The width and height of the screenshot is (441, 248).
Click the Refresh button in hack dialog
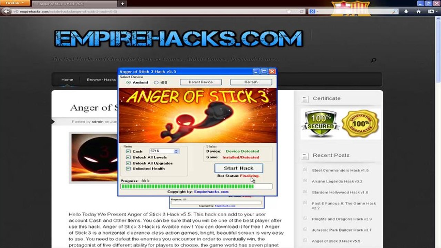[251, 82]
